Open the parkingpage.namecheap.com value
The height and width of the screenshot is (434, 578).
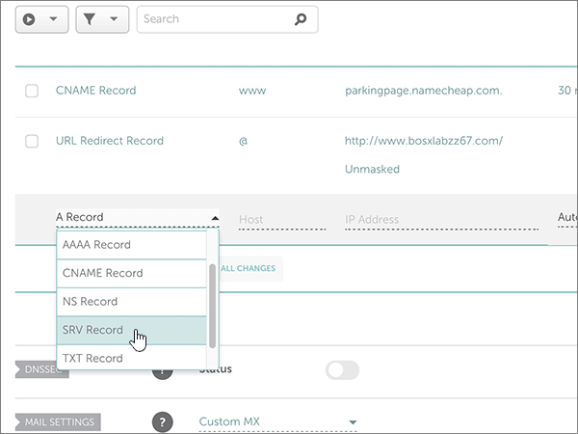(423, 91)
